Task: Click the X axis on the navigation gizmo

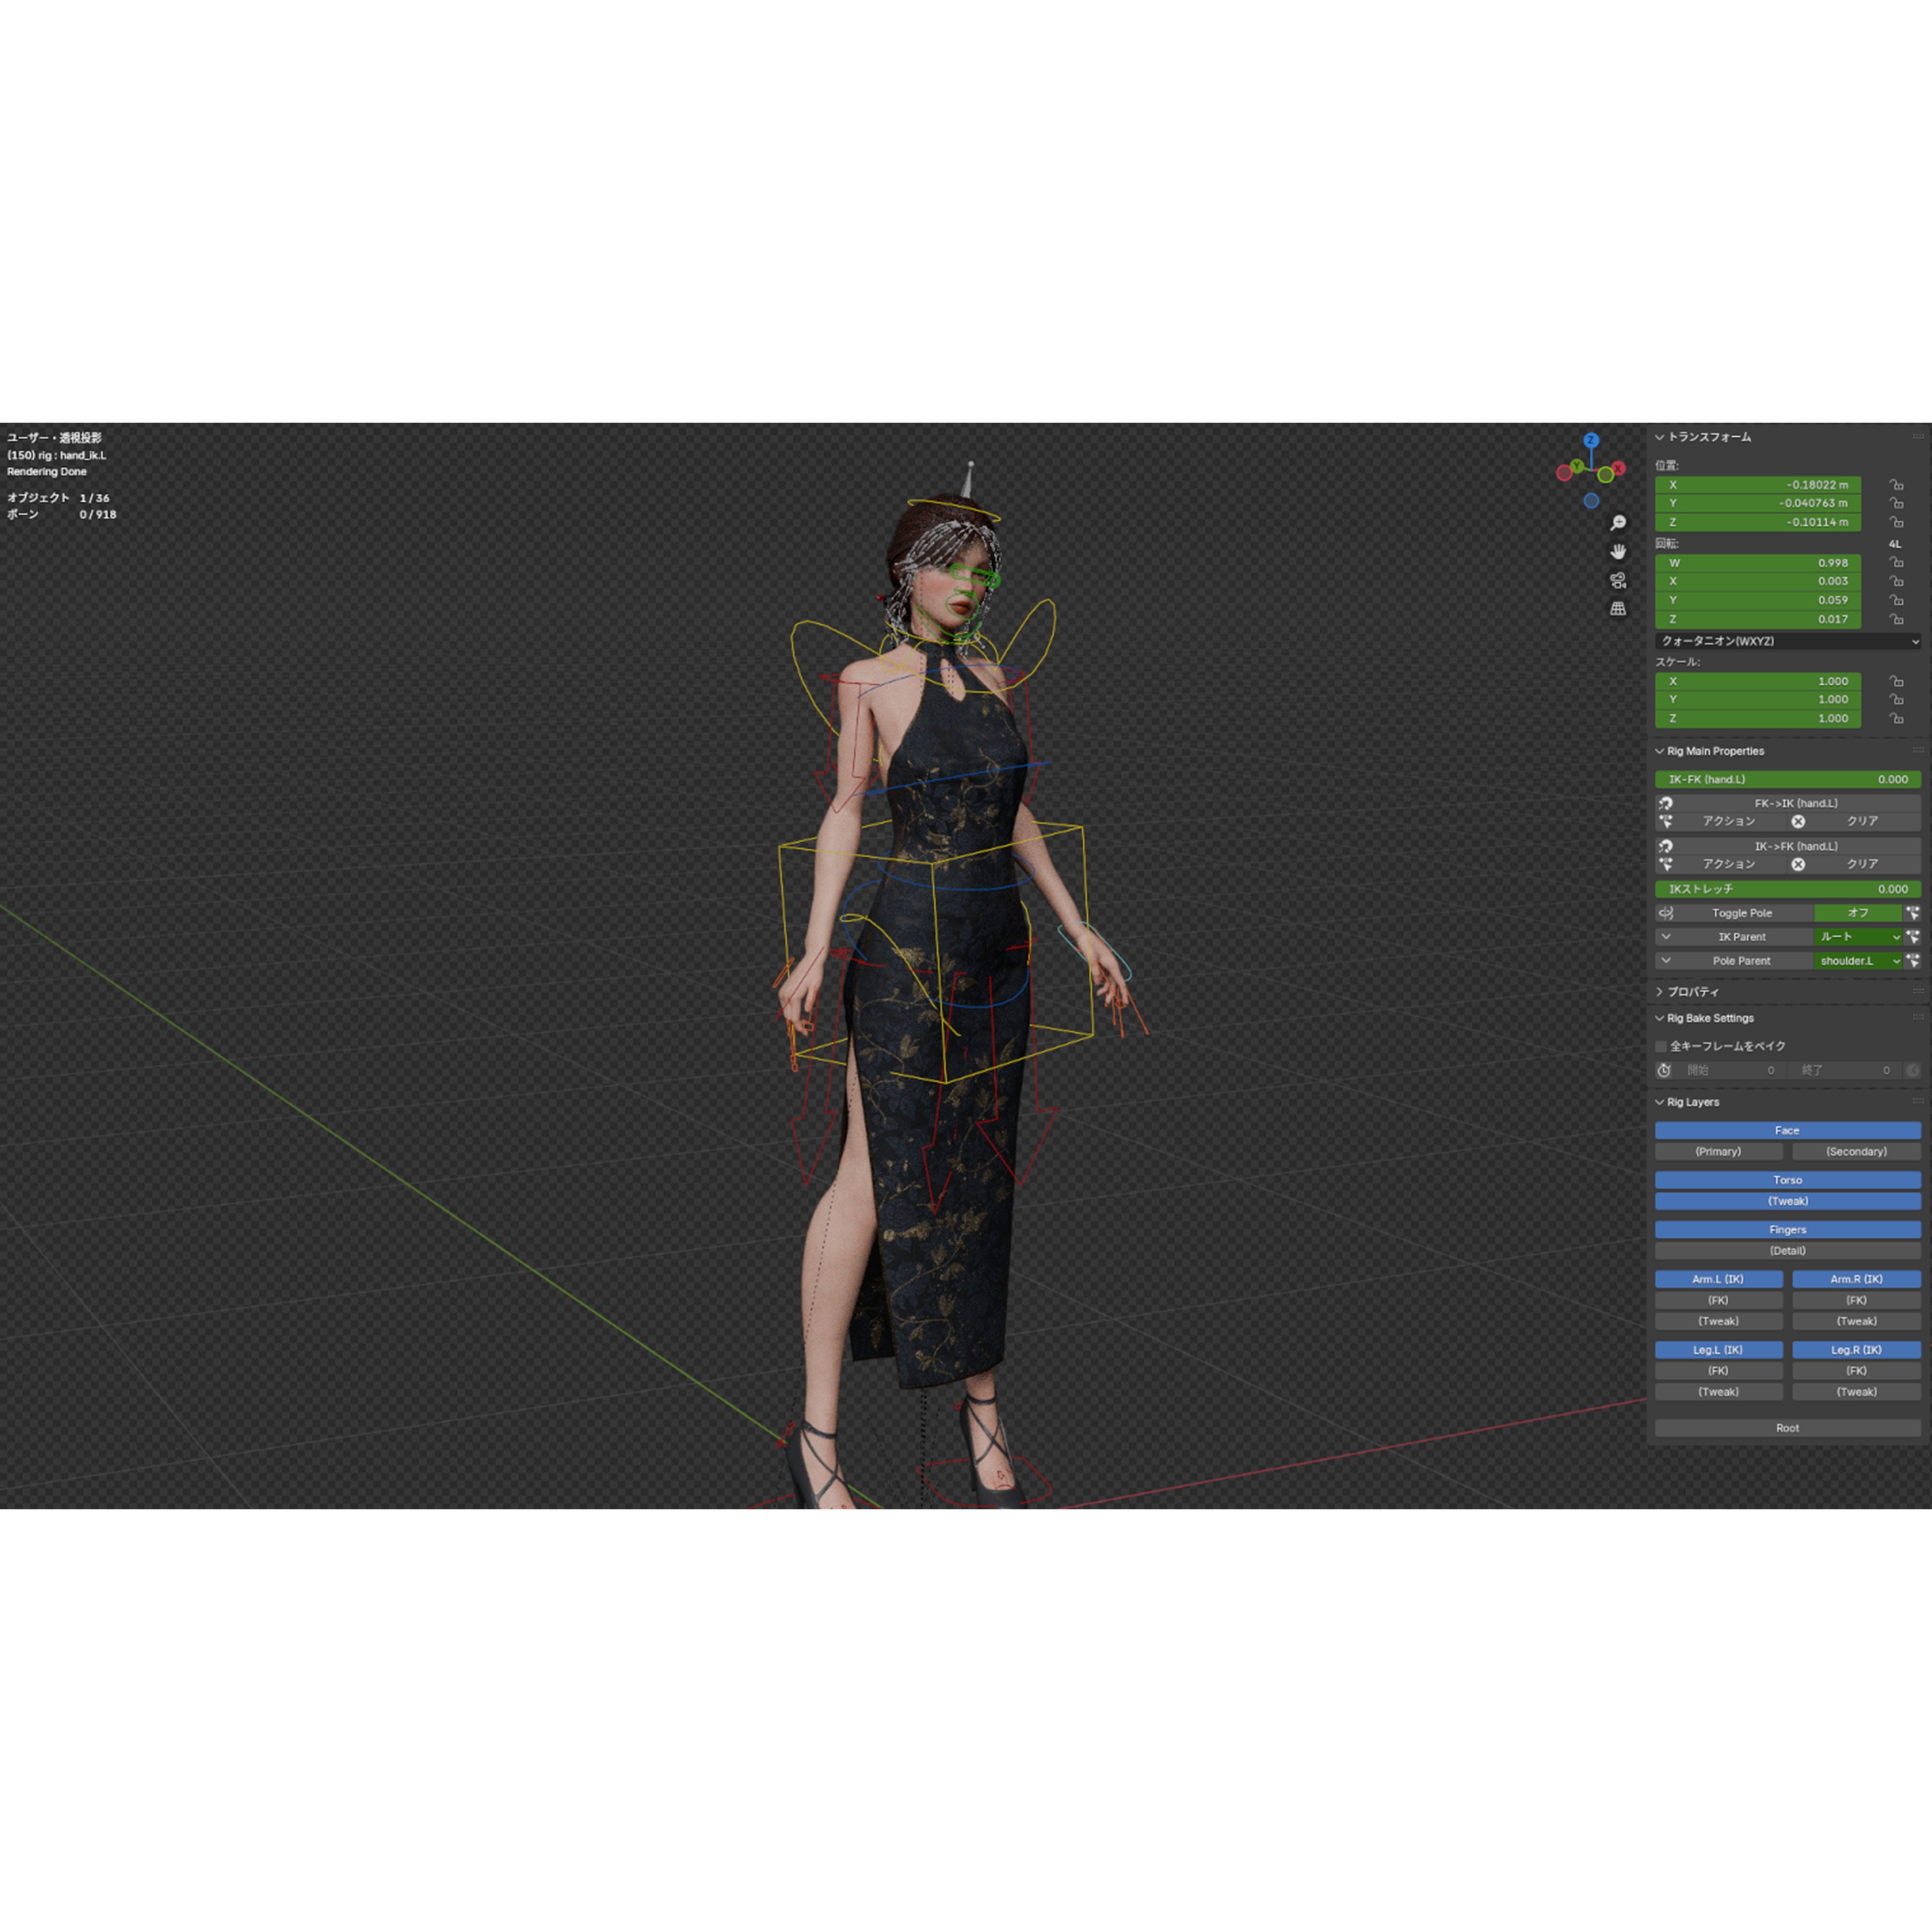Action: (1619, 469)
